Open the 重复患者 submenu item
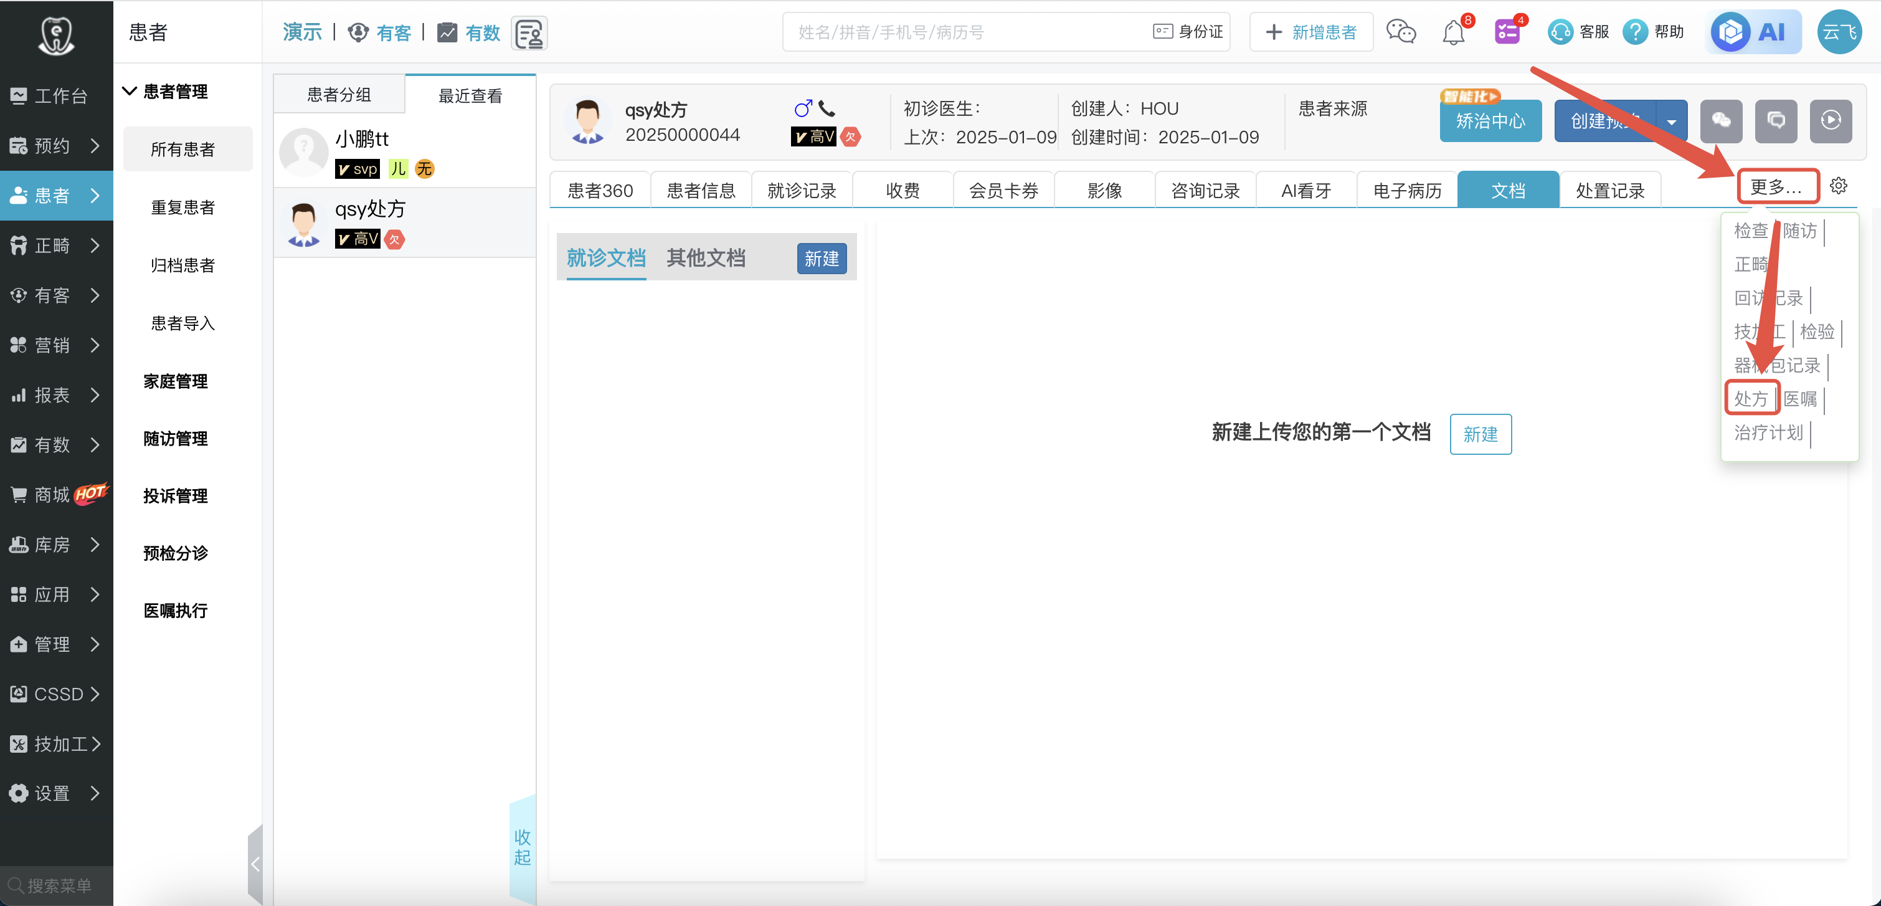 point(182,207)
